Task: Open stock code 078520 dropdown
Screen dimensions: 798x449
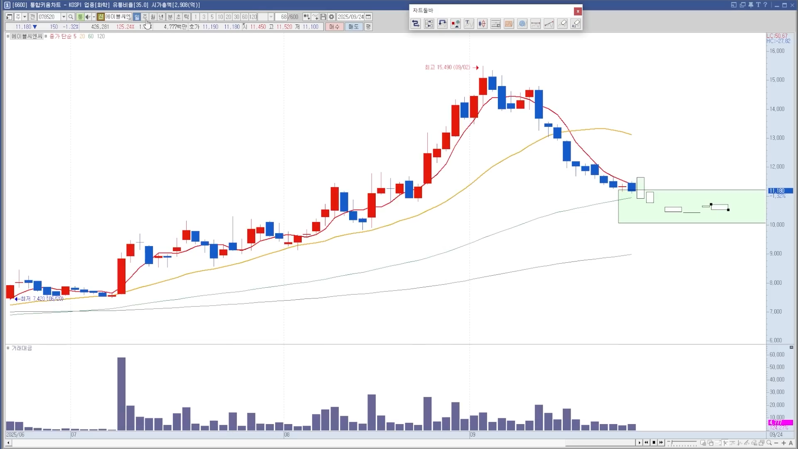Action: [64, 17]
